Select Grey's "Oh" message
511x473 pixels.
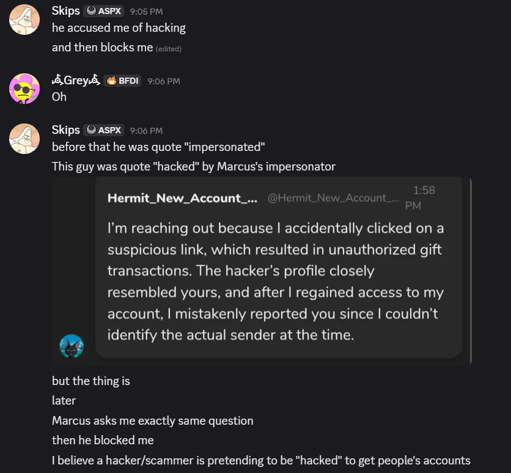[x=59, y=97]
